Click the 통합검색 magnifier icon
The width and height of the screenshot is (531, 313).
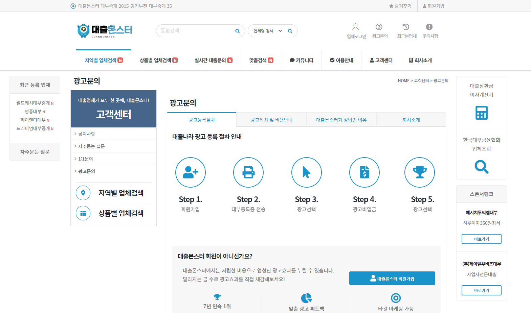(x=238, y=31)
